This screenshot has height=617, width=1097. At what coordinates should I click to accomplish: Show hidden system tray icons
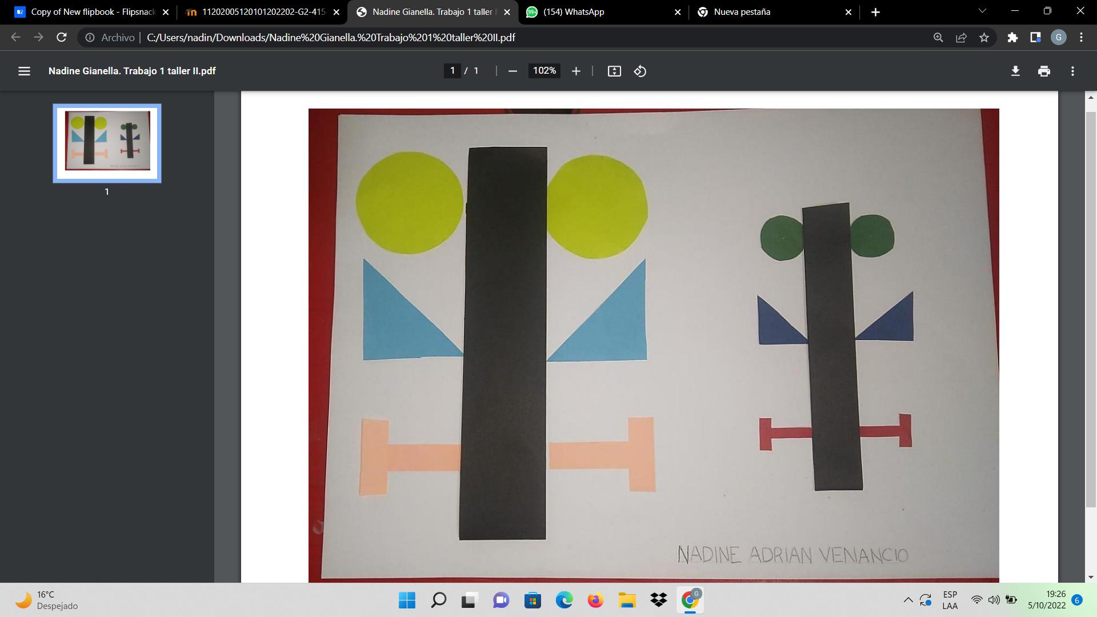(x=908, y=600)
